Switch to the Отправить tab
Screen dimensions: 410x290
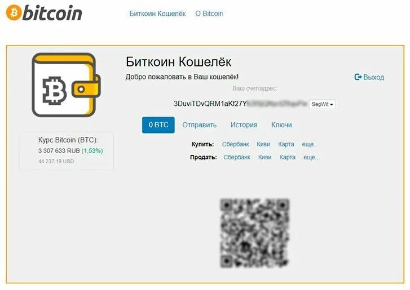coord(200,125)
